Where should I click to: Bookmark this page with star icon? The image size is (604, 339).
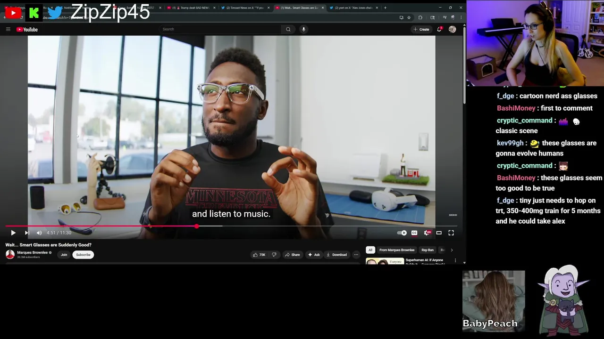pyautogui.click(x=409, y=17)
